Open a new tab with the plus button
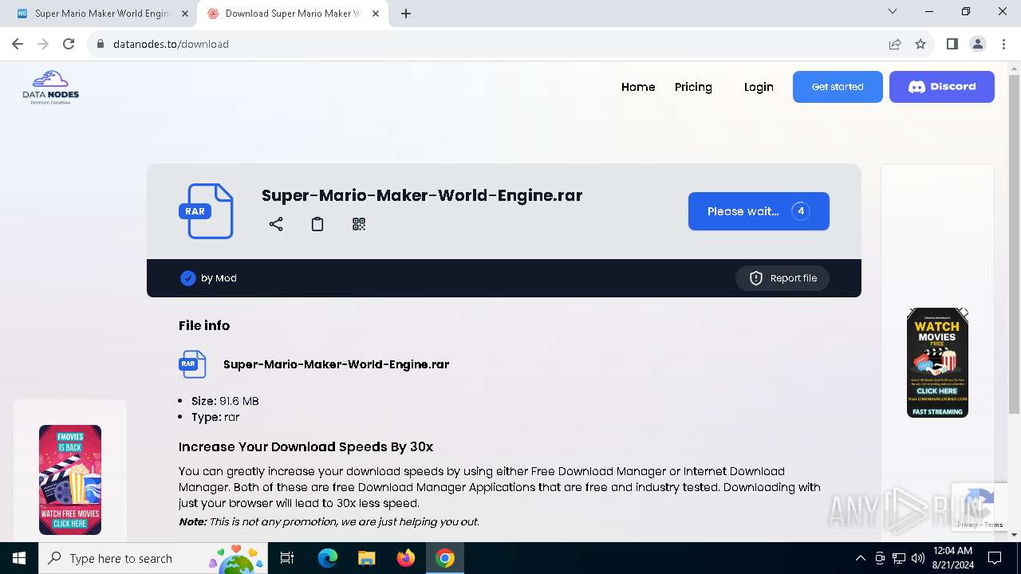The width and height of the screenshot is (1021, 574). [406, 14]
